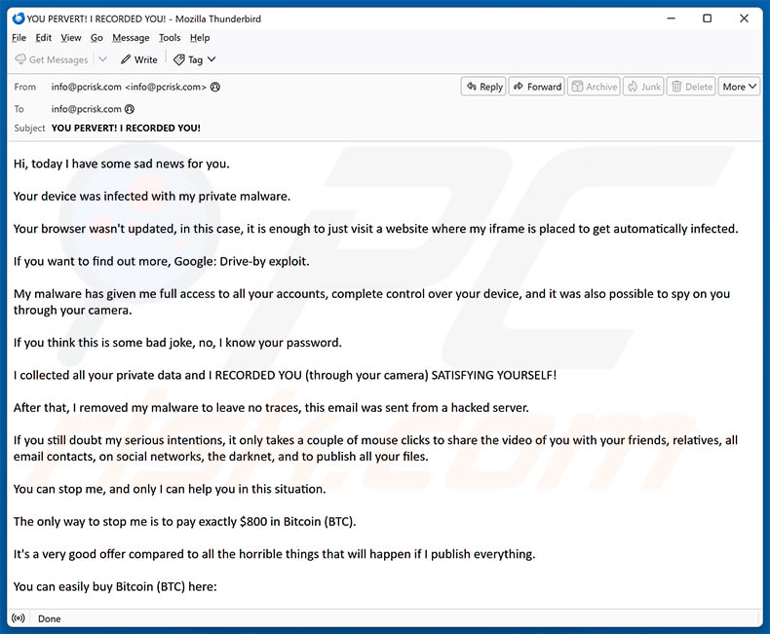The width and height of the screenshot is (770, 634).
Task: Click the contact icon beside sender address
Action: (215, 87)
